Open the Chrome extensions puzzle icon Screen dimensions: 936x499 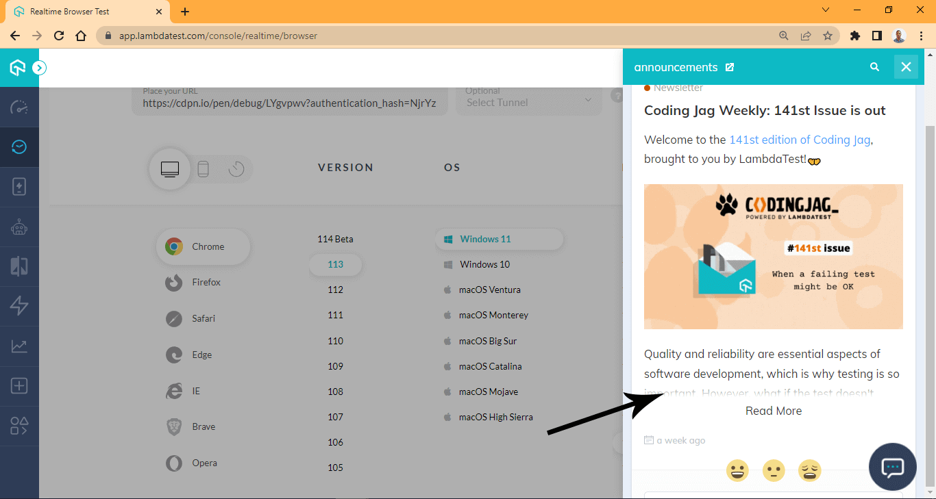click(855, 36)
